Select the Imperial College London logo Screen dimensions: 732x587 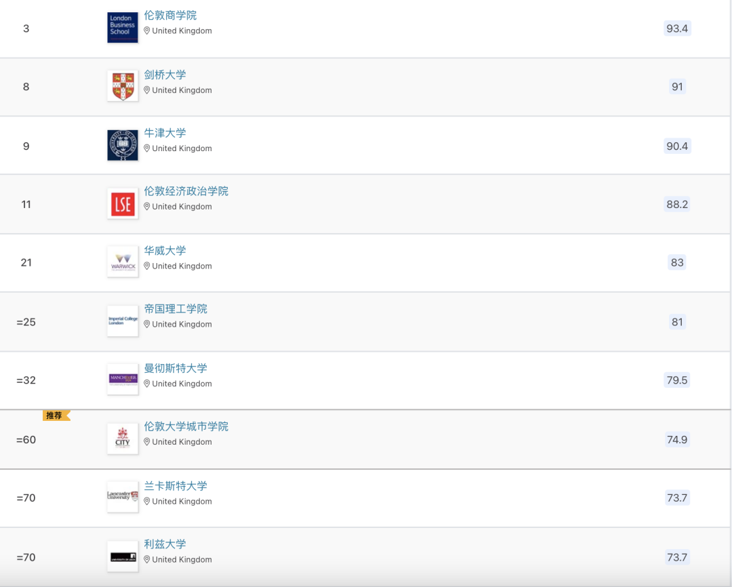(x=122, y=320)
